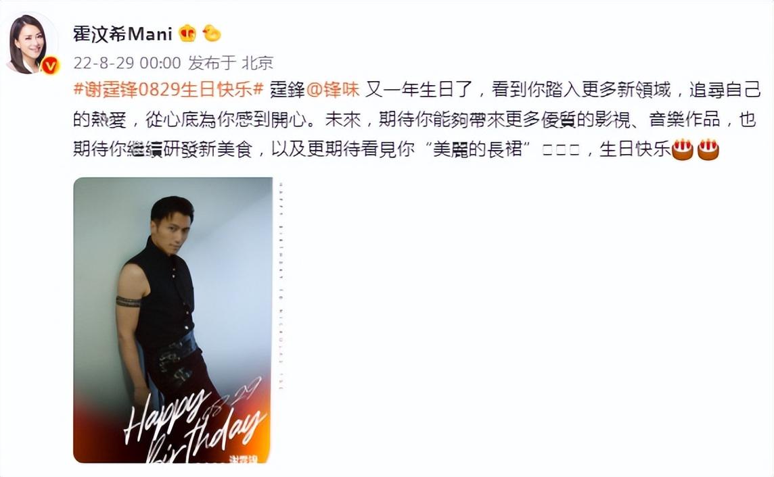Open the 霍汶希Mani username link
Viewport: 774px width, 477px height.
[x=123, y=34]
